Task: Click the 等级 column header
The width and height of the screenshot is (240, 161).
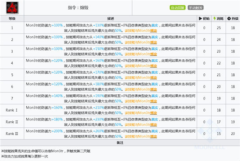Action: [12, 18]
